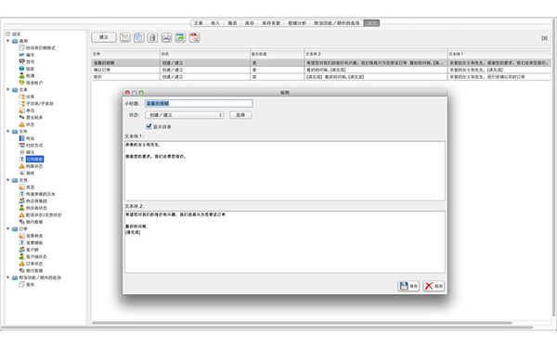Collapse the 通用 tree group
557x348 pixels.
(7, 41)
